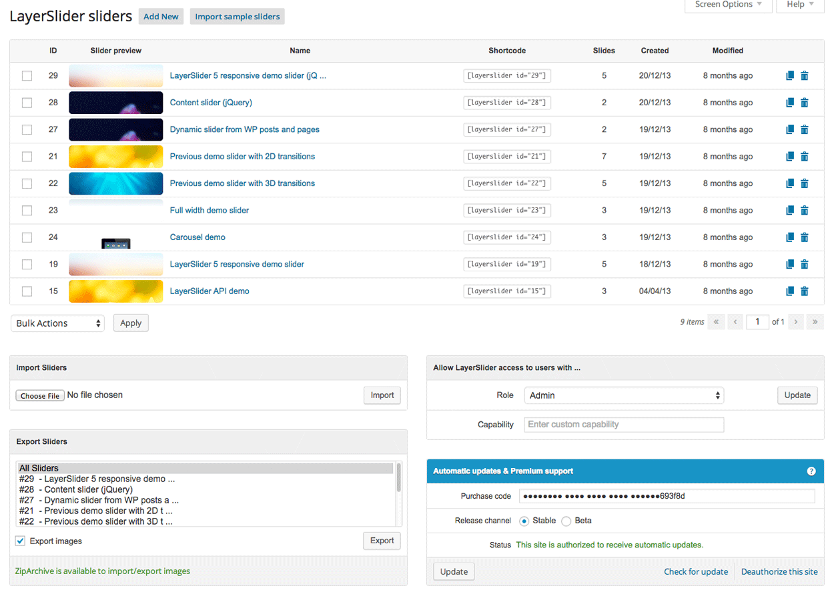This screenshot has height=594, width=834.
Task: Trash the 3D transitions demo slider
Action: (x=805, y=183)
